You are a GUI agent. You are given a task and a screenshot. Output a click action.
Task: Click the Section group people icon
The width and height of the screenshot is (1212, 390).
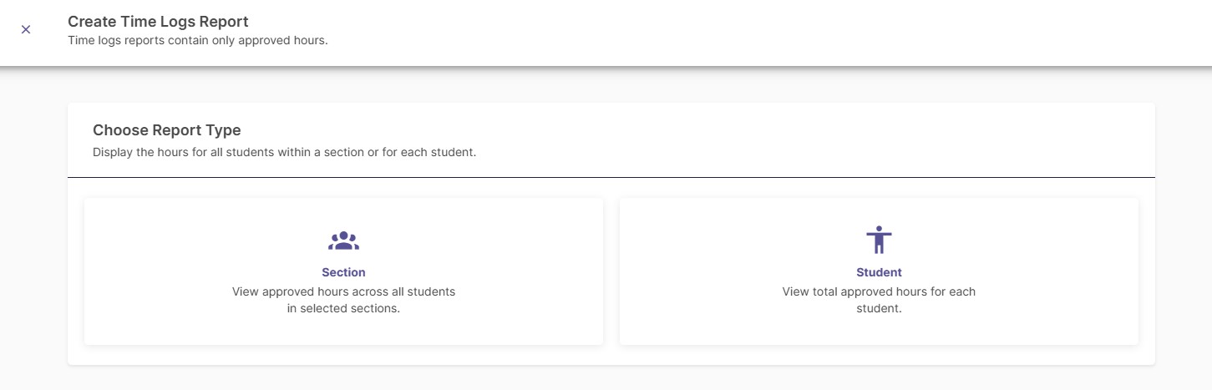coord(343,241)
